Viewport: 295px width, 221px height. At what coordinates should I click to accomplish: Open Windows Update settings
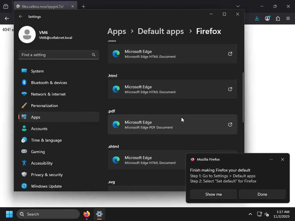pos(59,186)
